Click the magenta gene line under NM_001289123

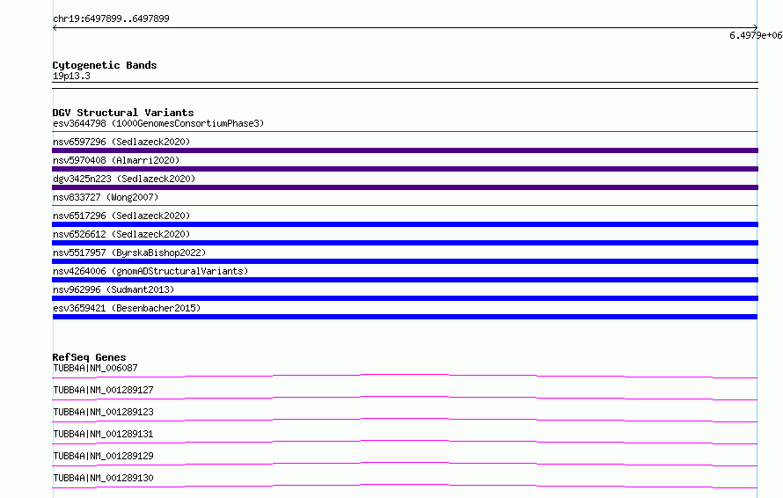pyautogui.click(x=405, y=420)
